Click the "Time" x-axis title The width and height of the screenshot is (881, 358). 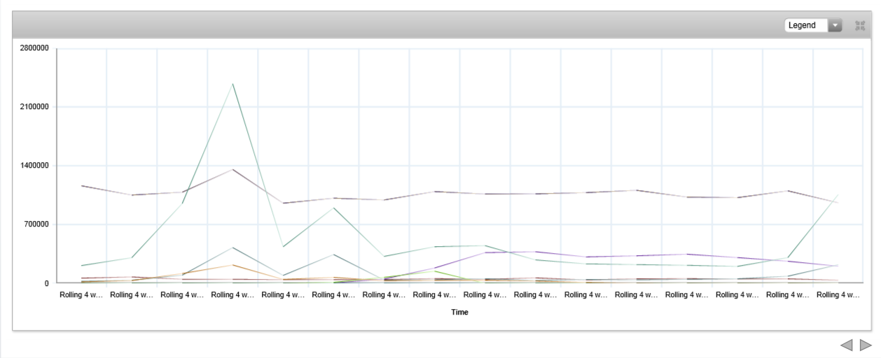click(x=459, y=313)
